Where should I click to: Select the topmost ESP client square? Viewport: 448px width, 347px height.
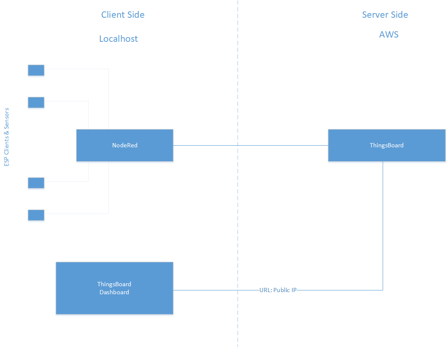36,70
